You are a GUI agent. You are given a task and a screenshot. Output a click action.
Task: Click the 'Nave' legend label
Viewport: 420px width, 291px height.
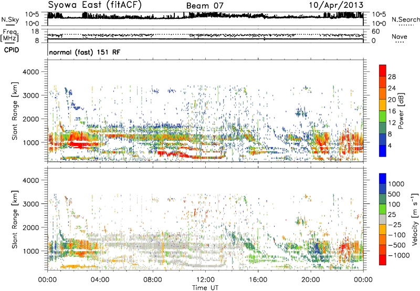click(399, 36)
